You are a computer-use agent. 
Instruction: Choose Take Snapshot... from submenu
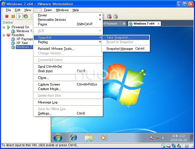click(126, 38)
